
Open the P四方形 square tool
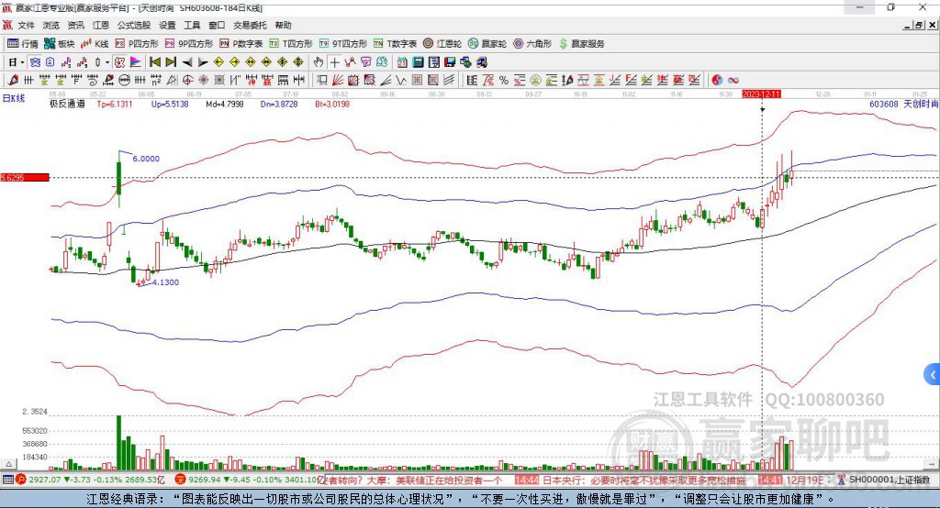tap(137, 44)
